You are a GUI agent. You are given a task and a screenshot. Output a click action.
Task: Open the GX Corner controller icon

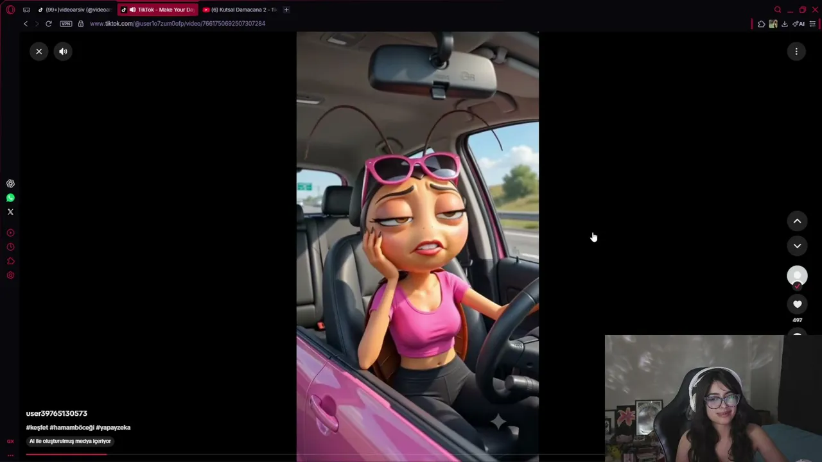pyautogui.click(x=26, y=10)
